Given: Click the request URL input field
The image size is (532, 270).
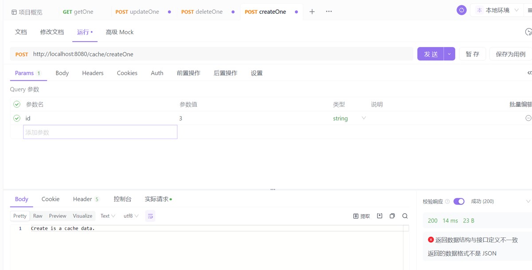Looking at the screenshot, I should (222, 54).
